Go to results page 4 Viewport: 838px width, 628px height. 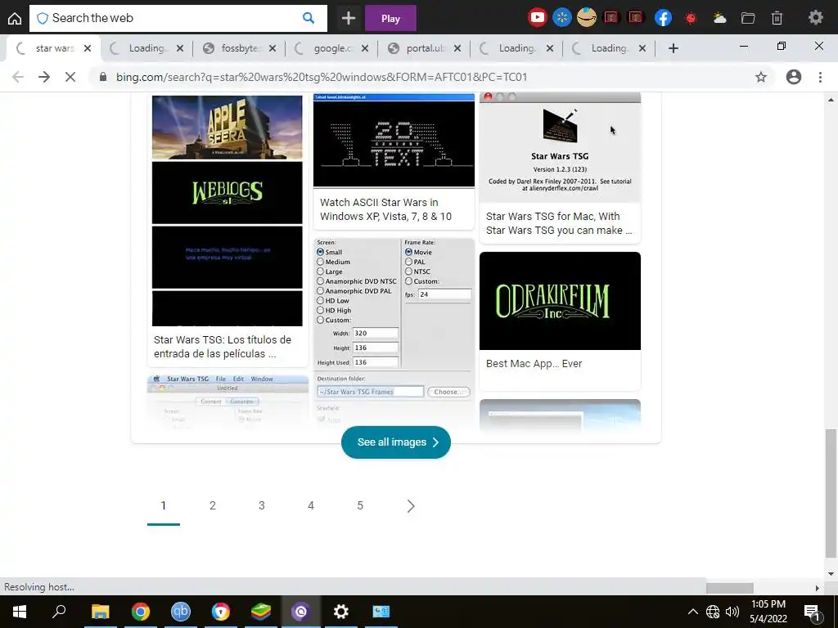311,505
